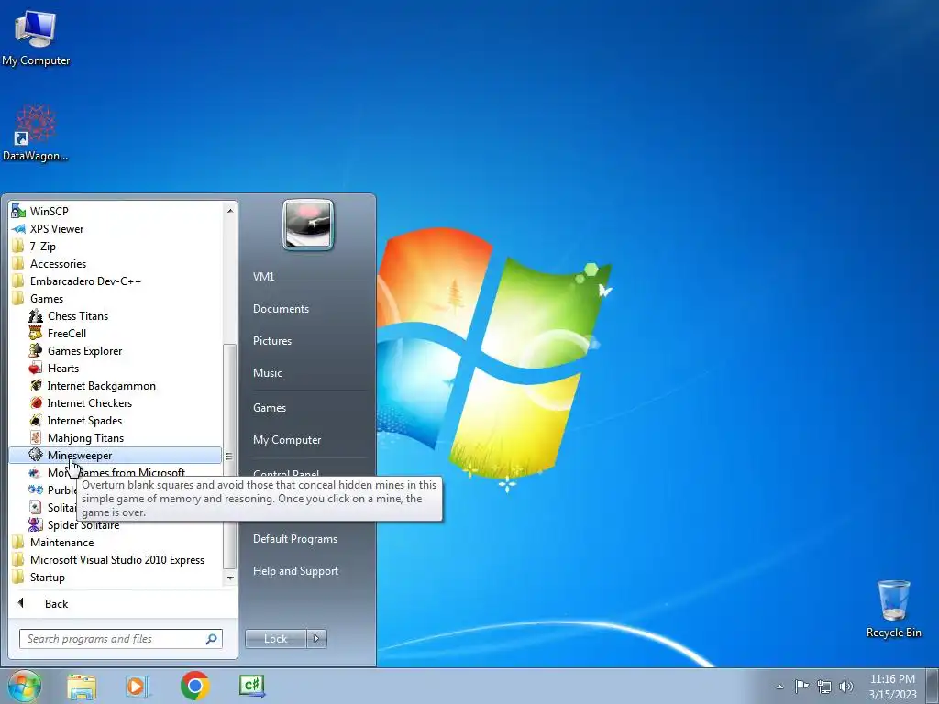The height and width of the screenshot is (704, 939).
Task: Open More Games from Microsoft icon
Action: click(x=36, y=472)
